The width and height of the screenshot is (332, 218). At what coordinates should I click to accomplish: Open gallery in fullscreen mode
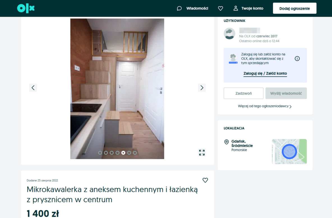[202, 153]
